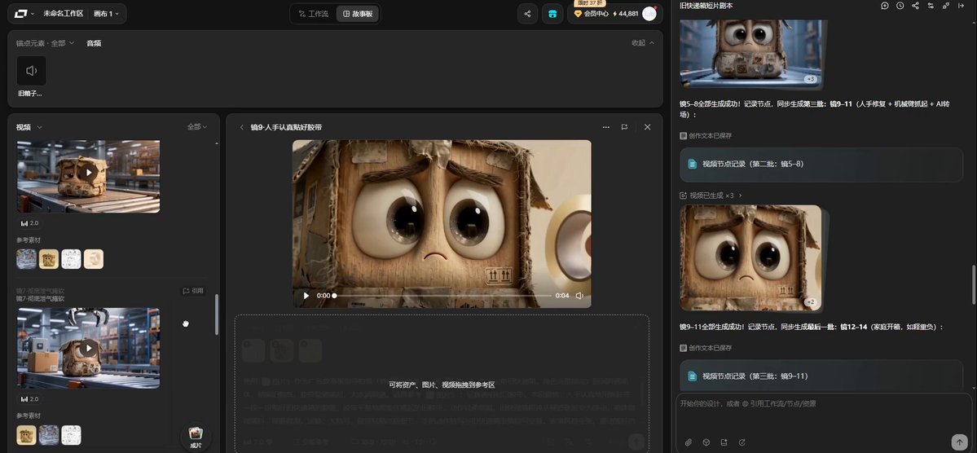Select the 音频 tab
977x453 pixels.
pos(94,43)
